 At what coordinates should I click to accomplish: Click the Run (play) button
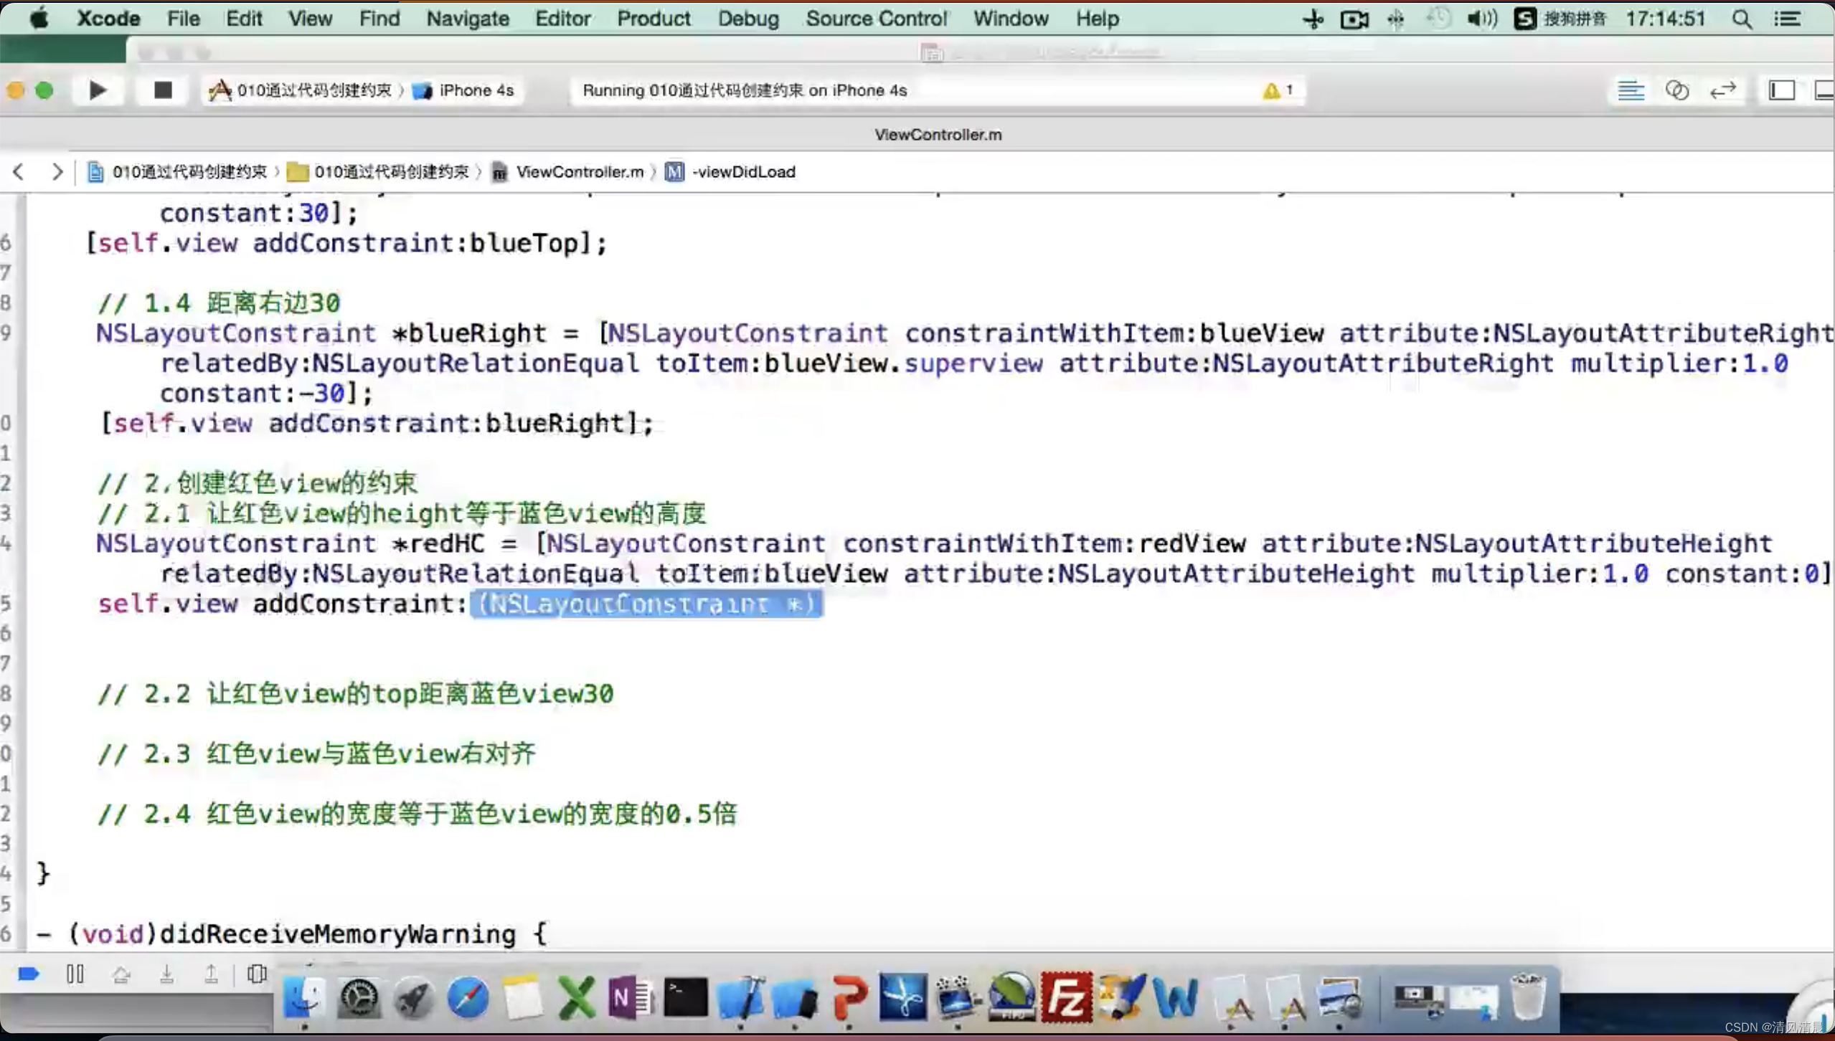click(x=98, y=90)
